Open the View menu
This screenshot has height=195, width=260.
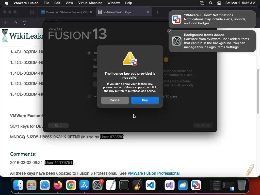pyautogui.click(x=69, y=3)
